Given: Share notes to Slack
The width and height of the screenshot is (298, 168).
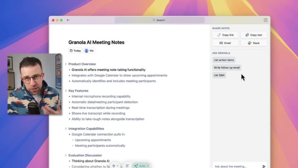Looking at the screenshot, I should [x=254, y=43].
